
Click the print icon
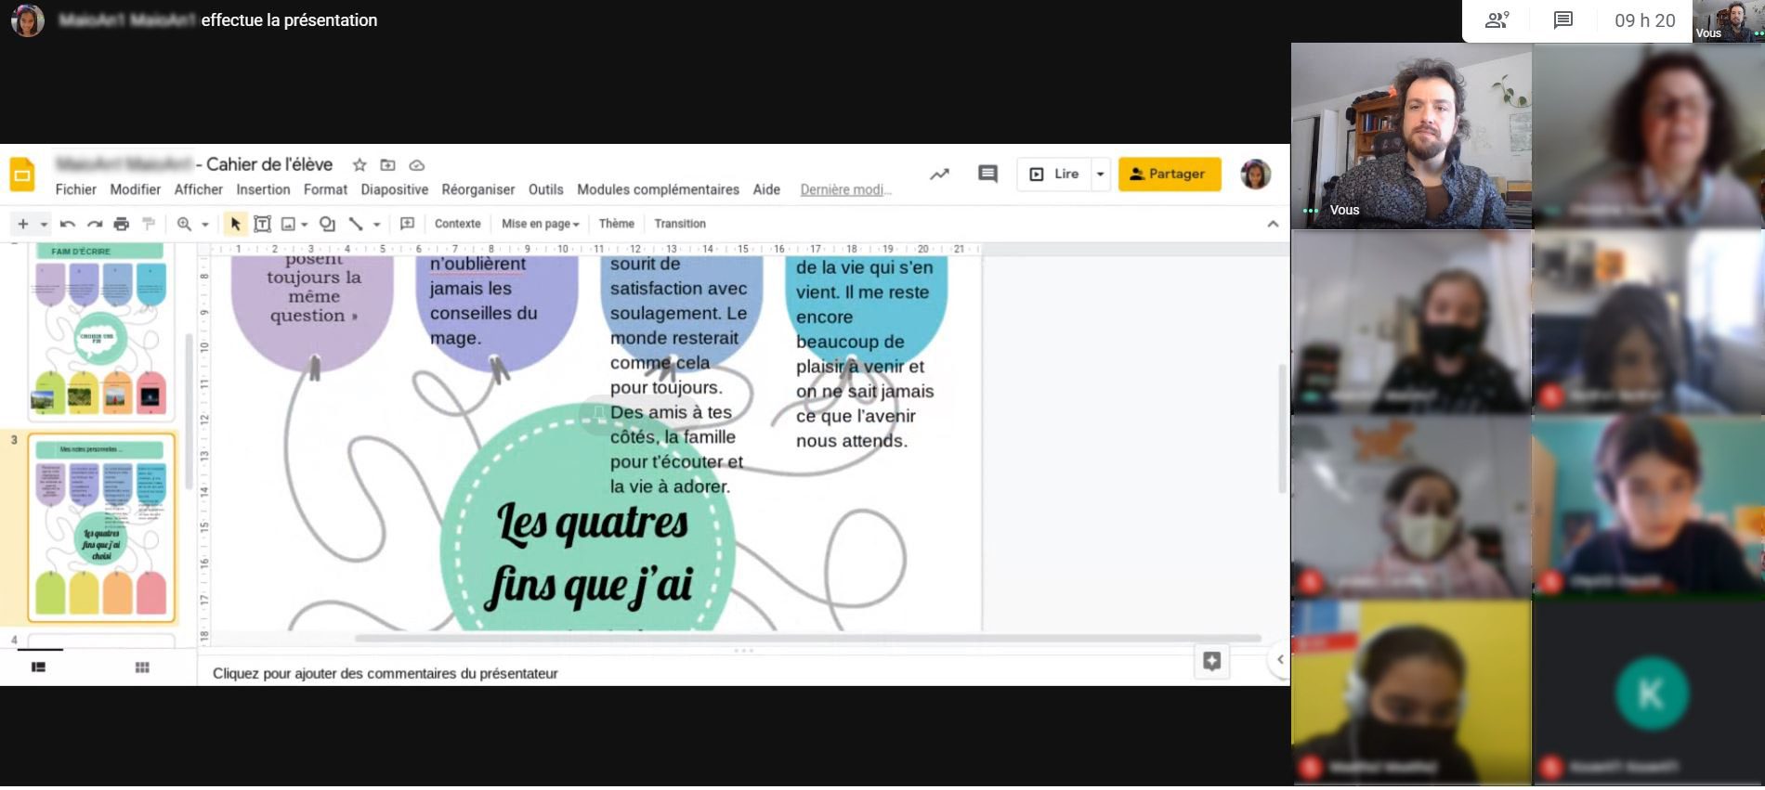121,224
